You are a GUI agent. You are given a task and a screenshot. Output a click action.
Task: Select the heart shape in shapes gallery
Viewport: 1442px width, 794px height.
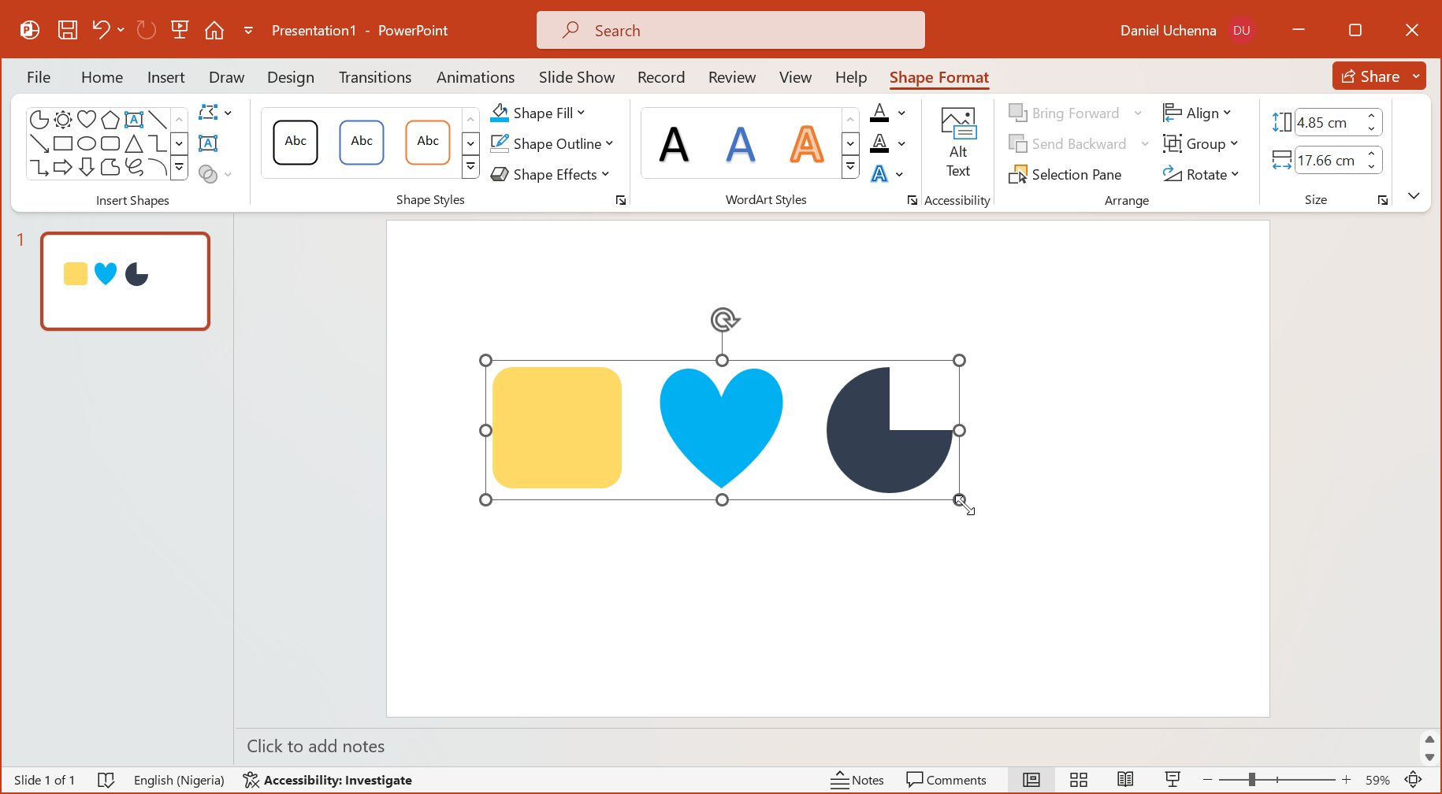tap(87, 119)
